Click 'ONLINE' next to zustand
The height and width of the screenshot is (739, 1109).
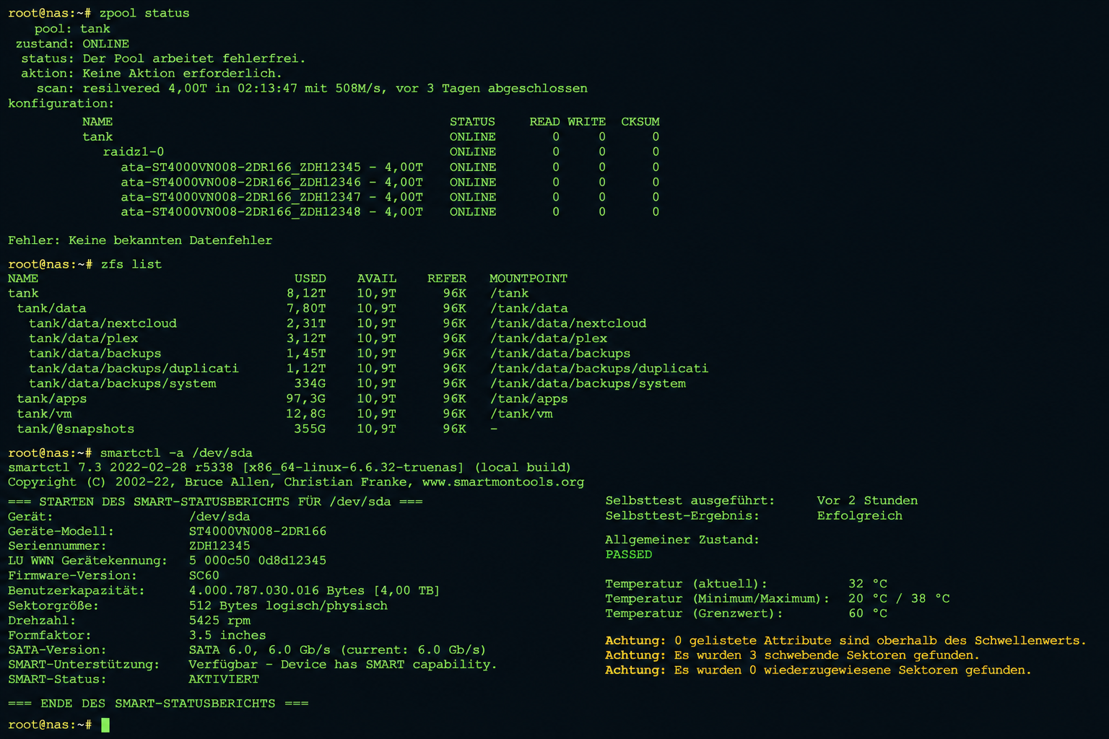(x=105, y=44)
